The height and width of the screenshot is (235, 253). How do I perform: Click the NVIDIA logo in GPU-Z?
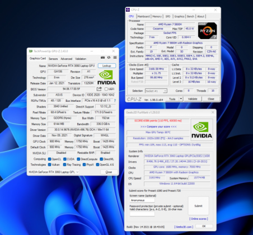click(x=106, y=77)
